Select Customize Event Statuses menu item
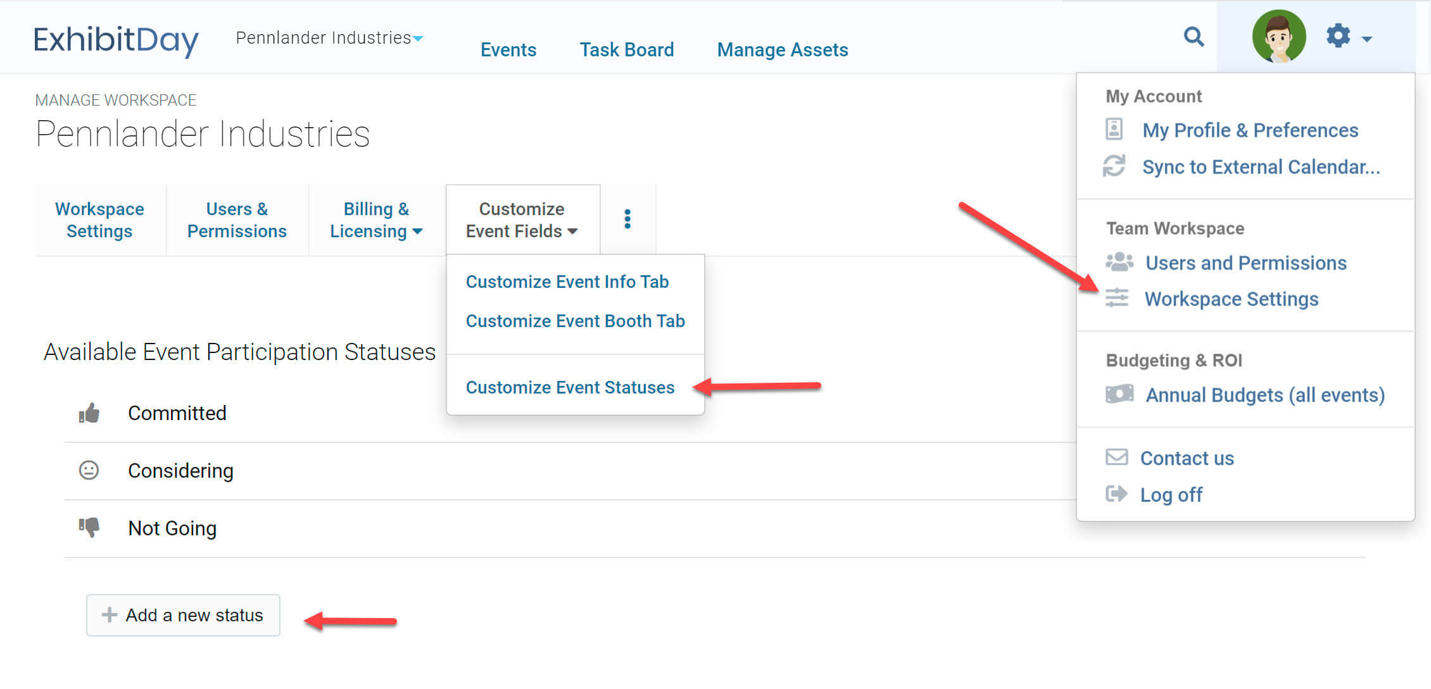 [x=570, y=387]
